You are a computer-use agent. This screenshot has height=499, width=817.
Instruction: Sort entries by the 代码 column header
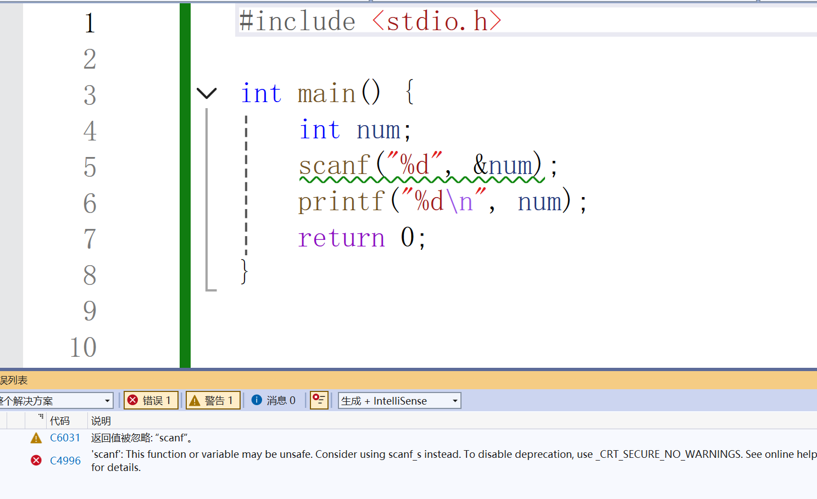(x=59, y=420)
